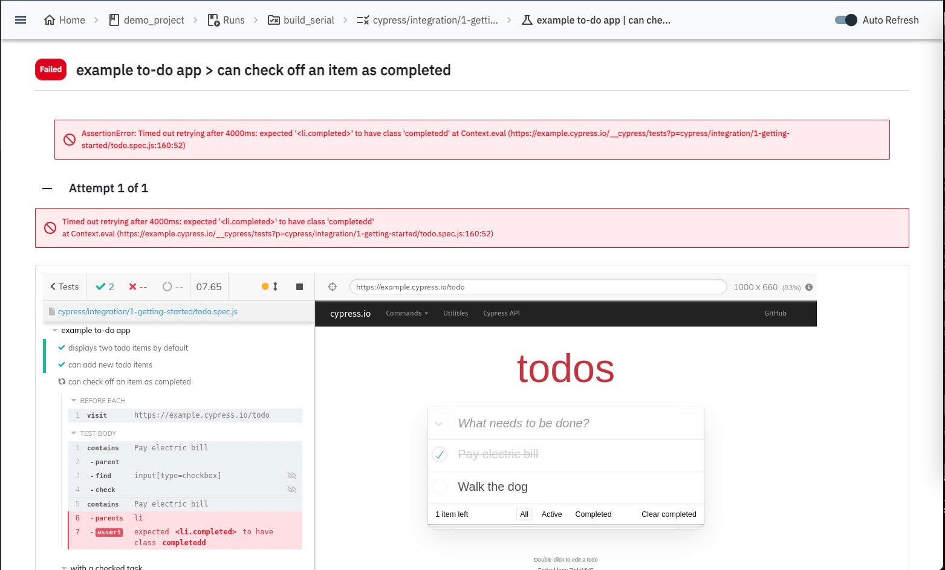Select test can add new todo items
Viewport: 945px width, 570px height.
click(x=110, y=364)
